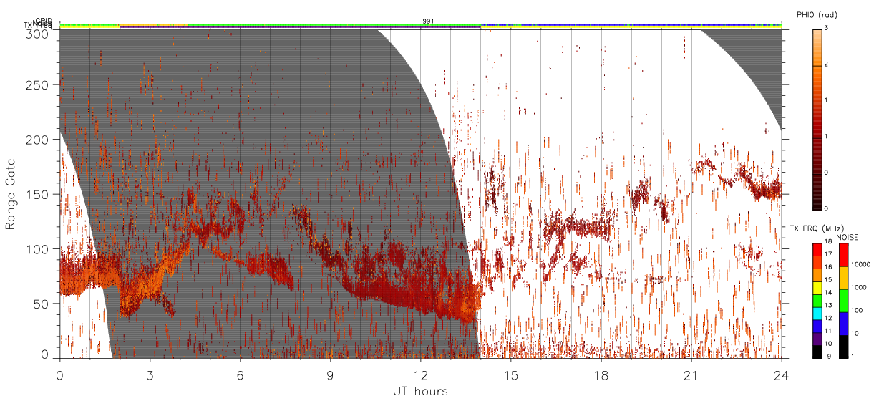Click the "Range Gate" y-axis label
879x406 pixels.
point(11,195)
